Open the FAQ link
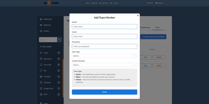The width and height of the screenshot is (209, 104). coord(111,3)
